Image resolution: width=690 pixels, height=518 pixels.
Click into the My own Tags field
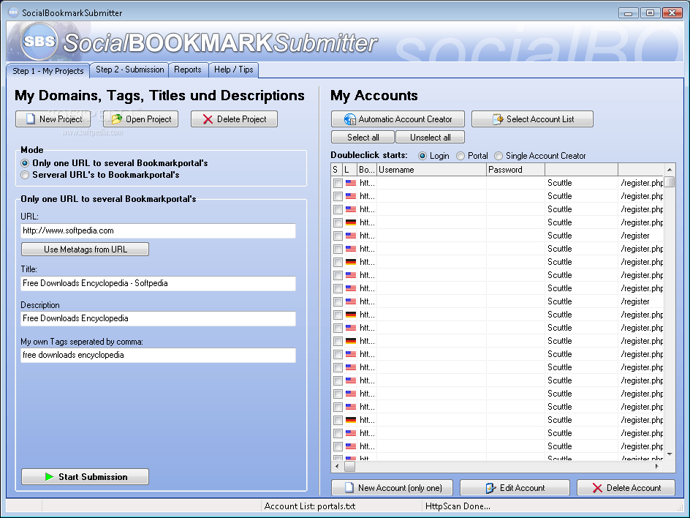click(159, 355)
